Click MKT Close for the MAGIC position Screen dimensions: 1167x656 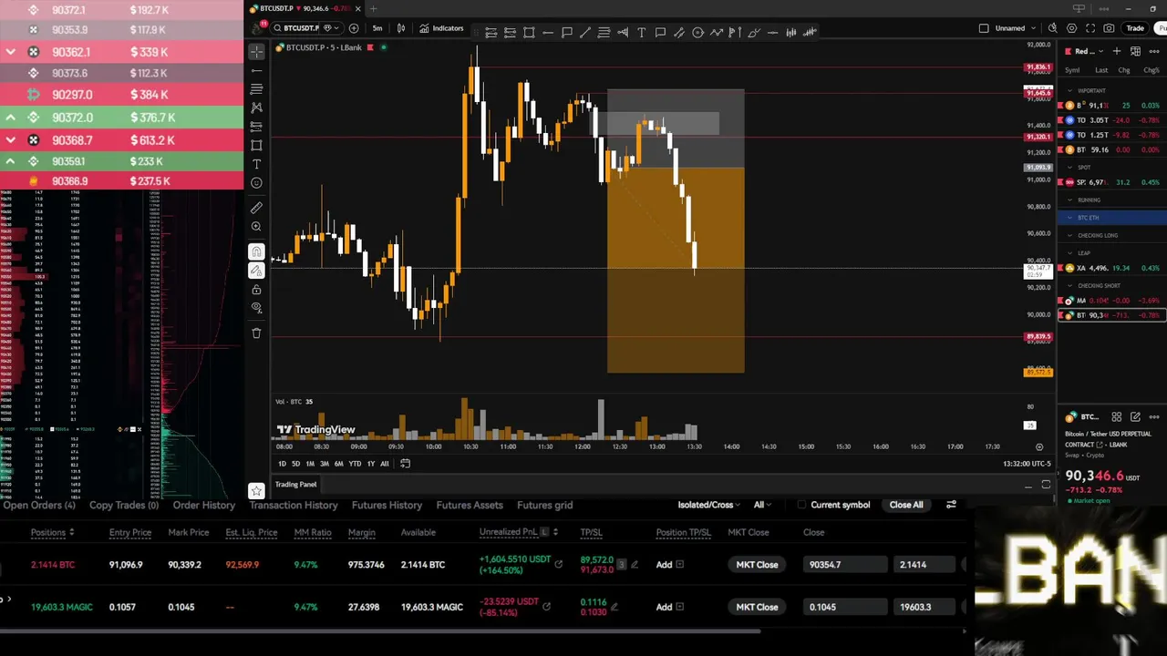point(757,607)
